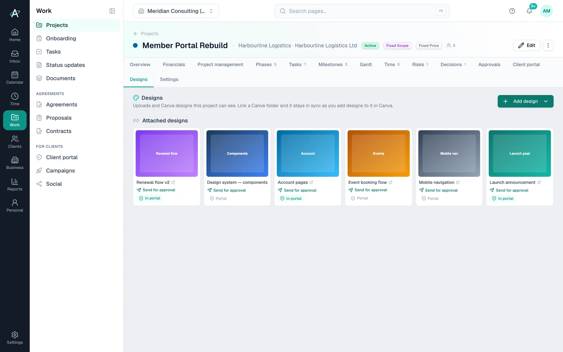Select the Gantt tab

pyautogui.click(x=366, y=64)
